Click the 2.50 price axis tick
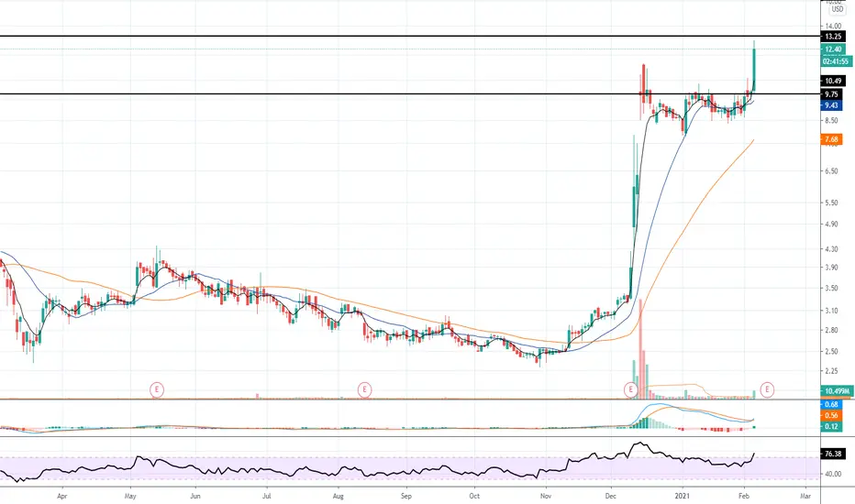Screen dimensions: 855x504 [x=831, y=352]
